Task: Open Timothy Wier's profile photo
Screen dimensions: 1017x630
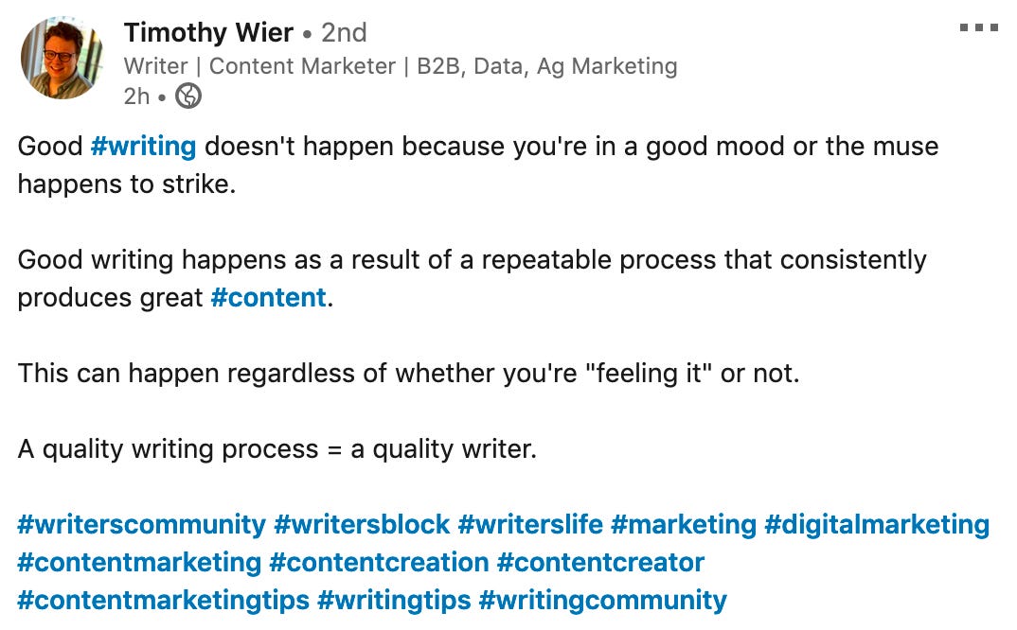Action: (62, 59)
